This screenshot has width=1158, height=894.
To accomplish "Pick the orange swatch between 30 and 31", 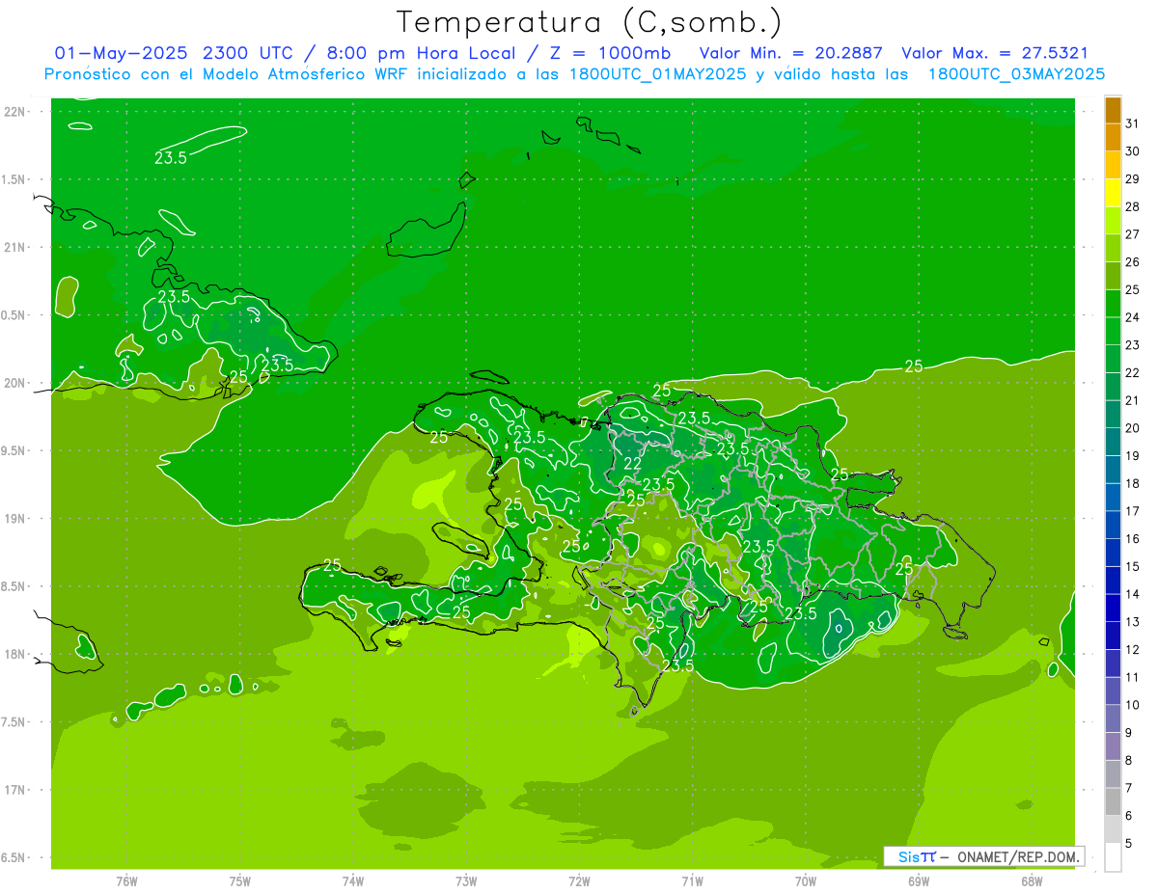I will [1113, 138].
